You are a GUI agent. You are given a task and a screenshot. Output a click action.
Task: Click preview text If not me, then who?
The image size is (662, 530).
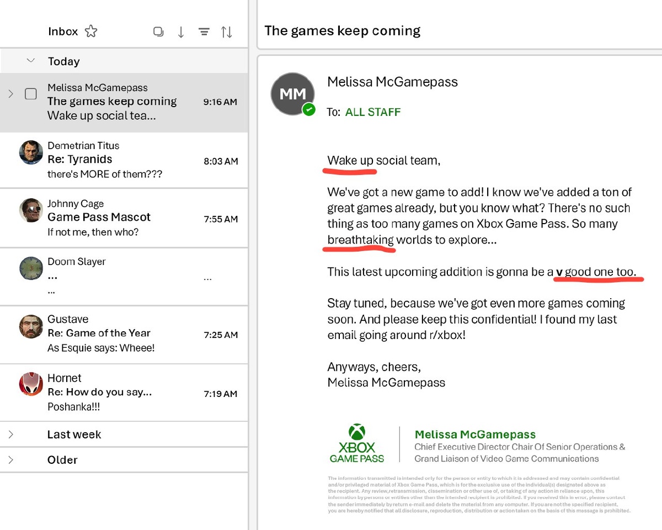tap(93, 232)
